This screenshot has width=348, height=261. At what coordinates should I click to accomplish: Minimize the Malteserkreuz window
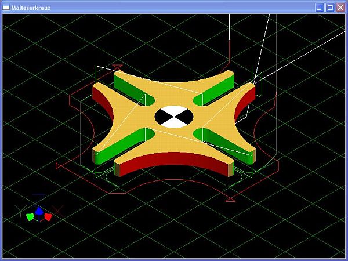pos(320,8)
